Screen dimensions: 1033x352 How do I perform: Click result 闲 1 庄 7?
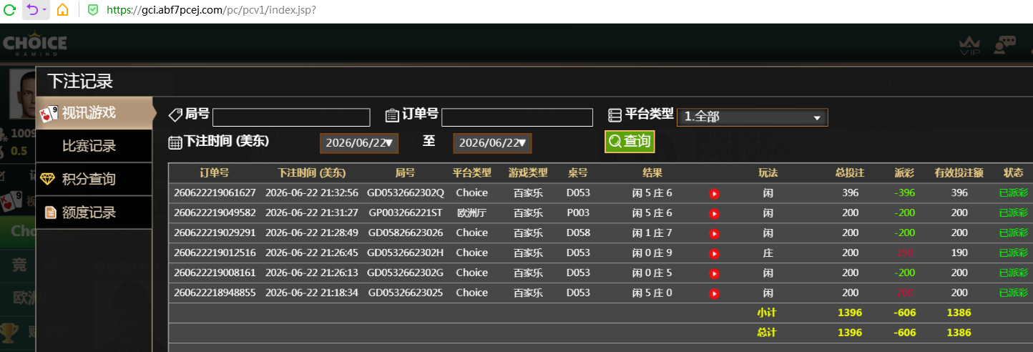(x=652, y=233)
